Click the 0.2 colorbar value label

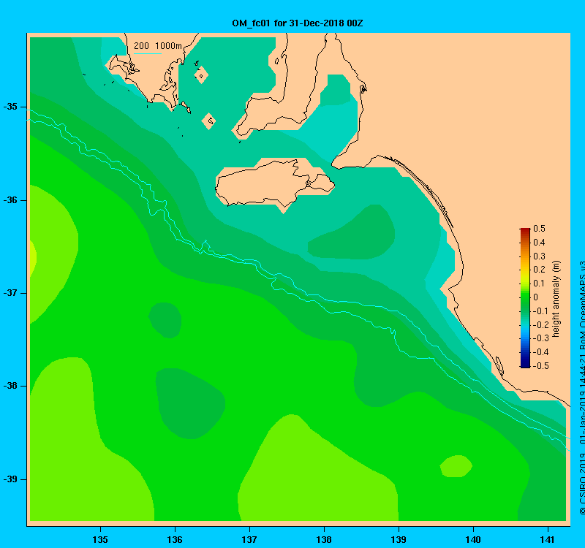click(539, 270)
